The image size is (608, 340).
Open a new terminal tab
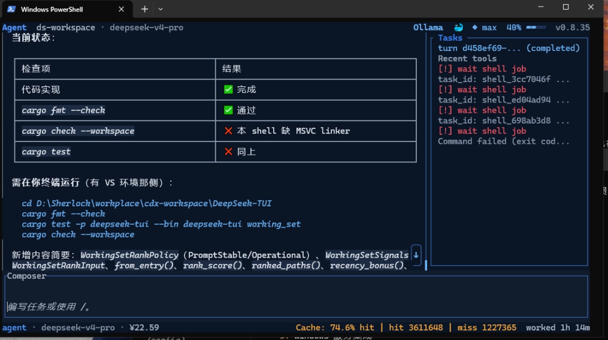point(144,9)
